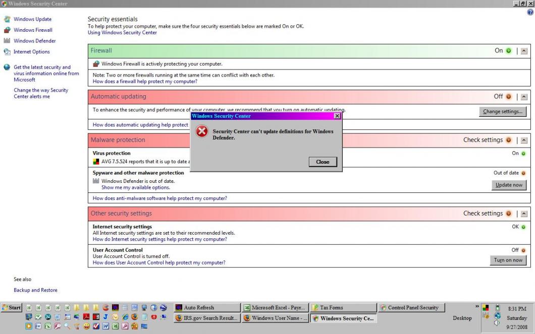The image size is (535, 334).
Task: Open help with the blue question mark icon
Action: (530, 12)
